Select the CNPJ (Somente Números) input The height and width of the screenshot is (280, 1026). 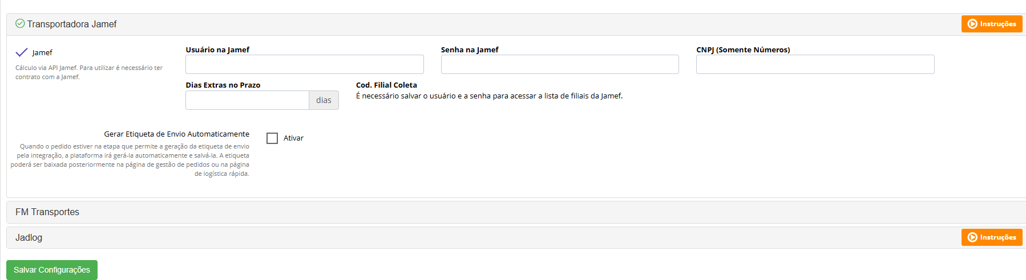click(815, 64)
